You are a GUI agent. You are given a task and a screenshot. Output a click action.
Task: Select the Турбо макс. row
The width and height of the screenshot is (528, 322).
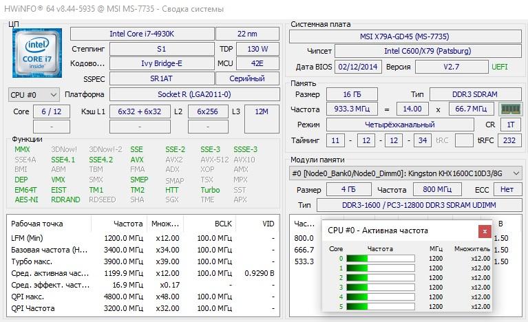(x=143, y=261)
